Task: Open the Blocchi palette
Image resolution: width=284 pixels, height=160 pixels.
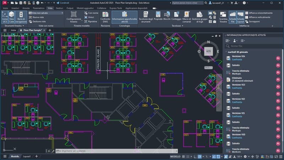Action: point(167,17)
